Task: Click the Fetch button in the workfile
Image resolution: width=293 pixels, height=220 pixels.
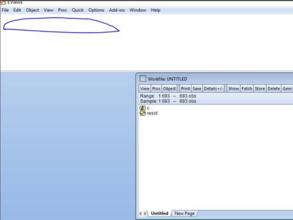Action: pos(247,88)
